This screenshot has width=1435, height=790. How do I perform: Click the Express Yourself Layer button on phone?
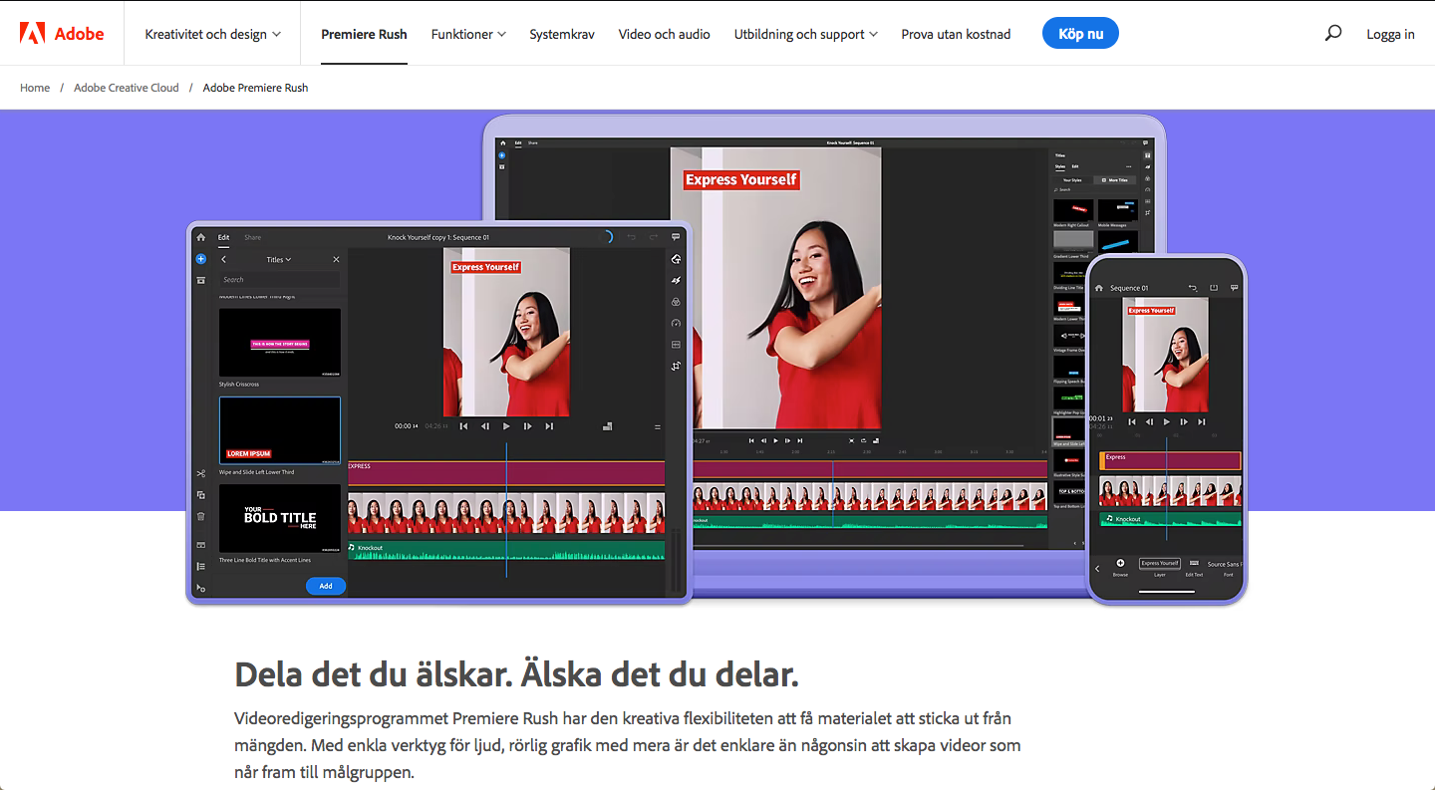point(1160,564)
